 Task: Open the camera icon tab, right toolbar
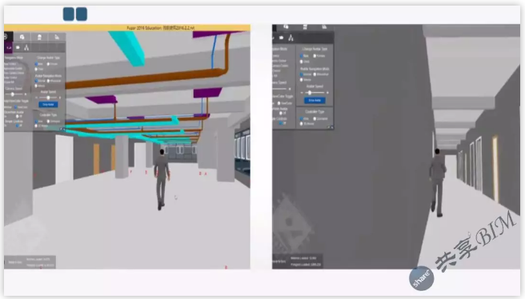(x=281, y=38)
